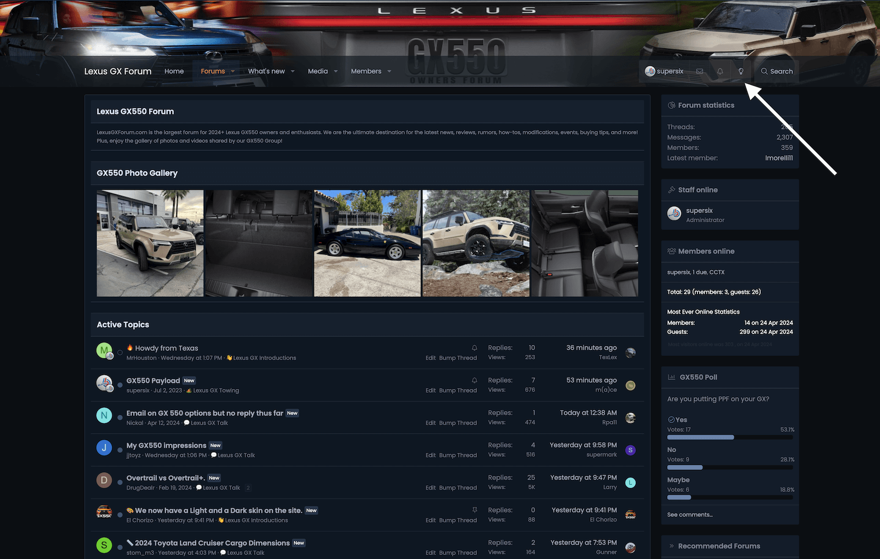Click watch bell on Howdy from Texas thread
Viewport: 880px width, 559px height.
(475, 348)
